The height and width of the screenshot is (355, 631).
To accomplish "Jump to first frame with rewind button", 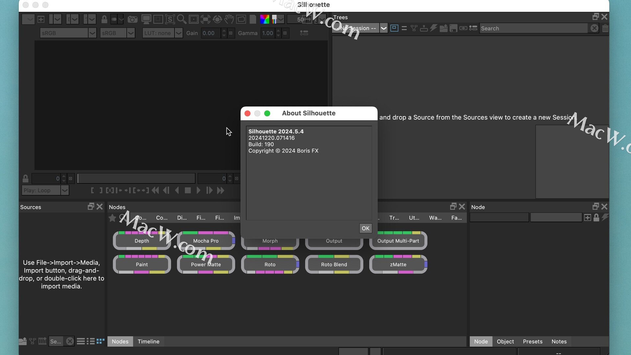I will point(155,190).
